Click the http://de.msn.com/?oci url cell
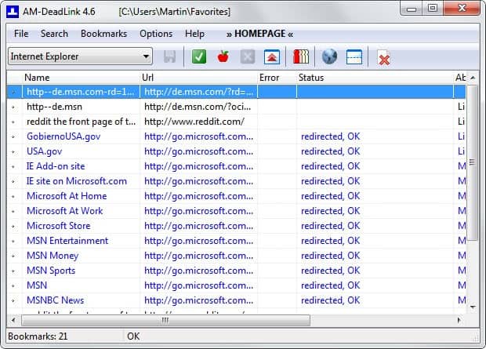 coord(198,107)
